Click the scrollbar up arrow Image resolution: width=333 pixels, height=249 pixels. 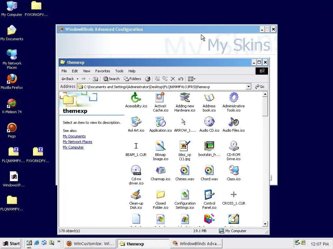(x=265, y=94)
